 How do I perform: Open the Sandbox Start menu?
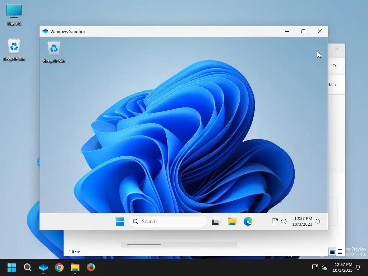pos(120,221)
